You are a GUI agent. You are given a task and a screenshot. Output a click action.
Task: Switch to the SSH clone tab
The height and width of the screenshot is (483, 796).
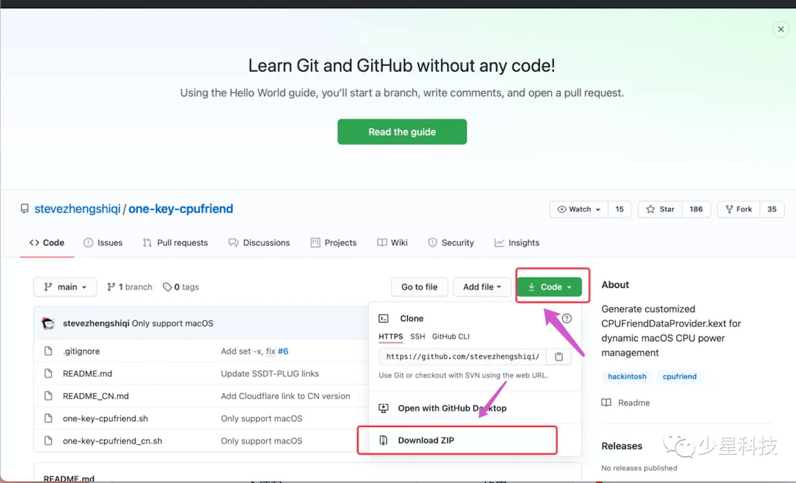click(417, 336)
